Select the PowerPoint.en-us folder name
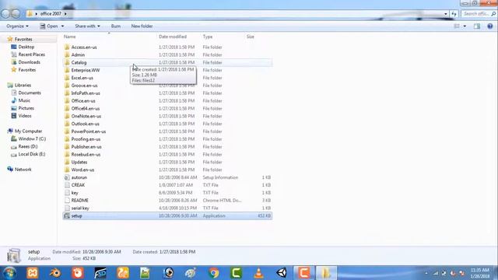This screenshot has width=498, height=280. click(x=88, y=131)
